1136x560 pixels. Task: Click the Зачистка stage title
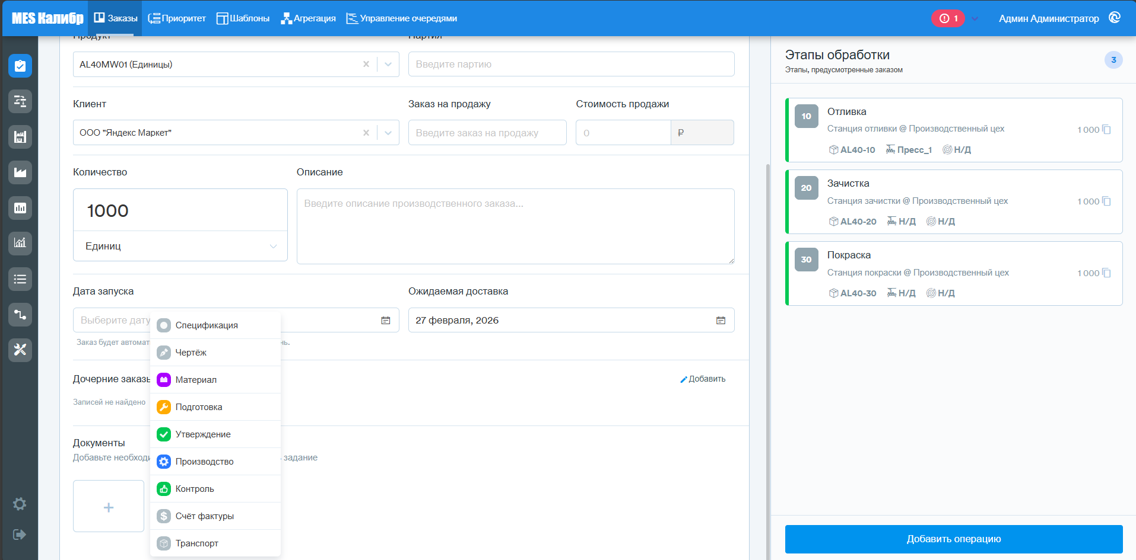click(x=848, y=183)
